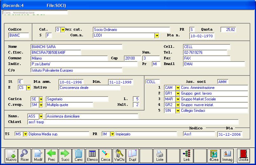Click the Segretario description field

point(77,99)
